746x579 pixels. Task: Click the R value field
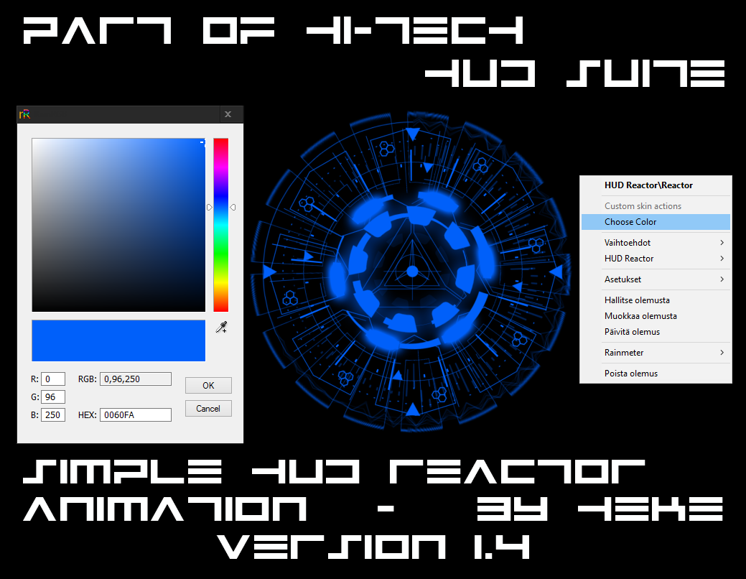pyautogui.click(x=53, y=379)
